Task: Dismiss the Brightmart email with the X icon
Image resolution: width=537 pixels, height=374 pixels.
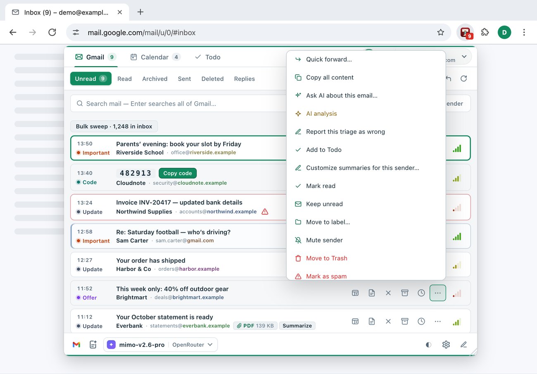Action: point(388,293)
